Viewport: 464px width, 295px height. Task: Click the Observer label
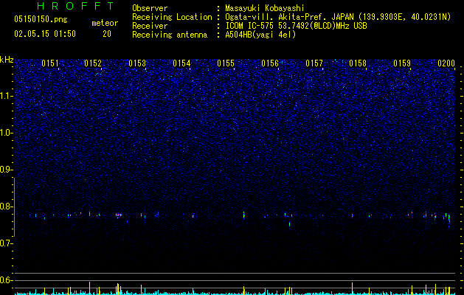pyautogui.click(x=150, y=8)
